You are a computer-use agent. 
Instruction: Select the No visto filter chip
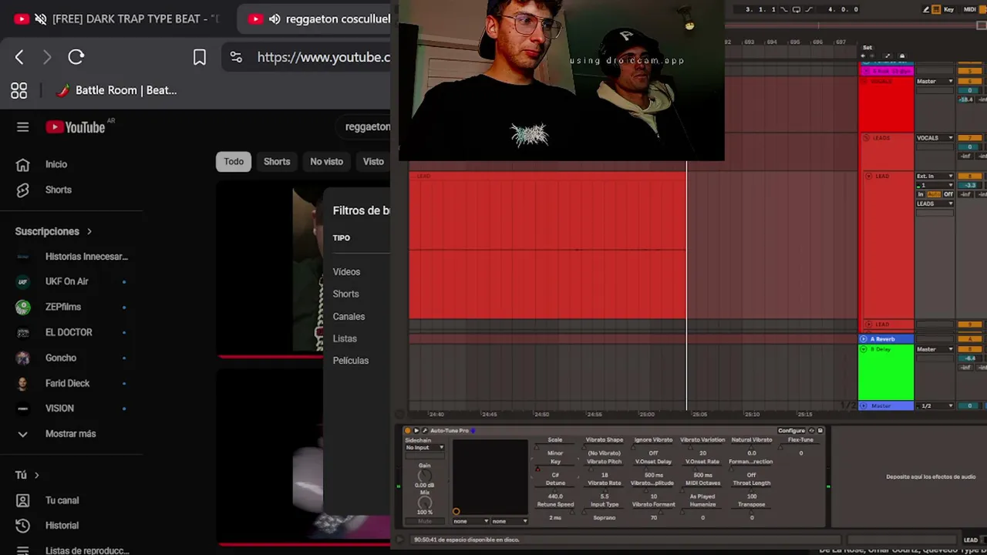click(326, 162)
